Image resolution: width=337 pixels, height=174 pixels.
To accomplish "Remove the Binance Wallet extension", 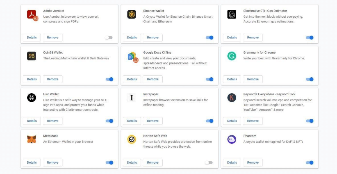I will pos(153,38).
